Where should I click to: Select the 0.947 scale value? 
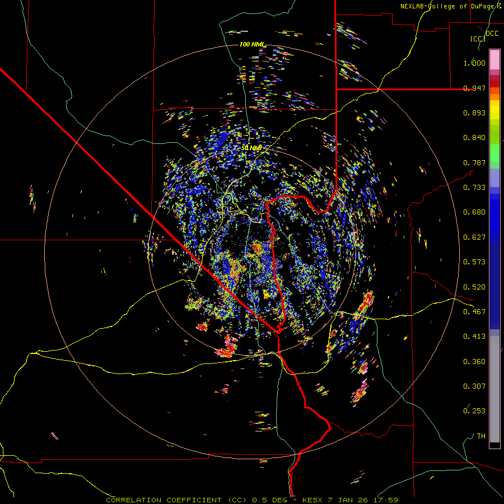tap(474, 88)
